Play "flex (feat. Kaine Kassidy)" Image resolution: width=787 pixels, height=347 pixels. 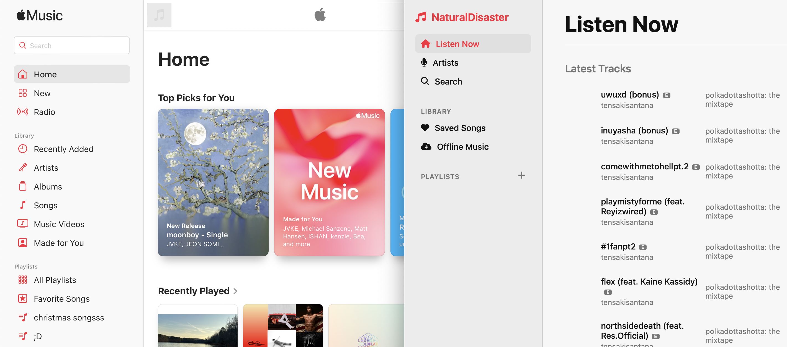click(x=649, y=282)
